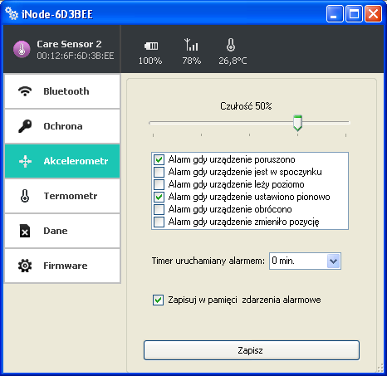Click the Bluetooth wifi-style icon
This screenshot has width=387, height=376.
(x=25, y=91)
